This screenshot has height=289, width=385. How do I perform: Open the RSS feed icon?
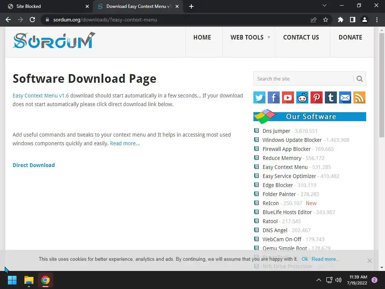point(359,97)
